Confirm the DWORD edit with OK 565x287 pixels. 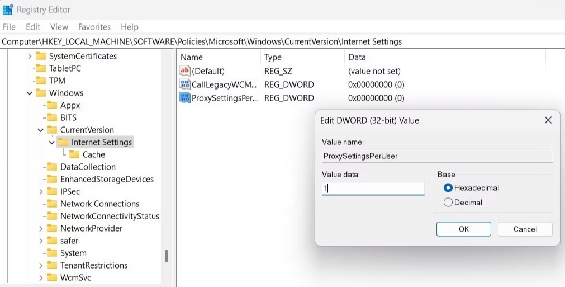tap(464, 229)
